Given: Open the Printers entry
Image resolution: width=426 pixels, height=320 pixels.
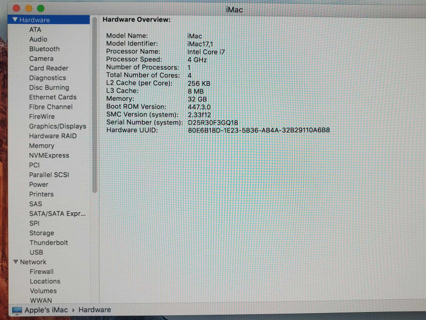Looking at the screenshot, I should point(42,194).
